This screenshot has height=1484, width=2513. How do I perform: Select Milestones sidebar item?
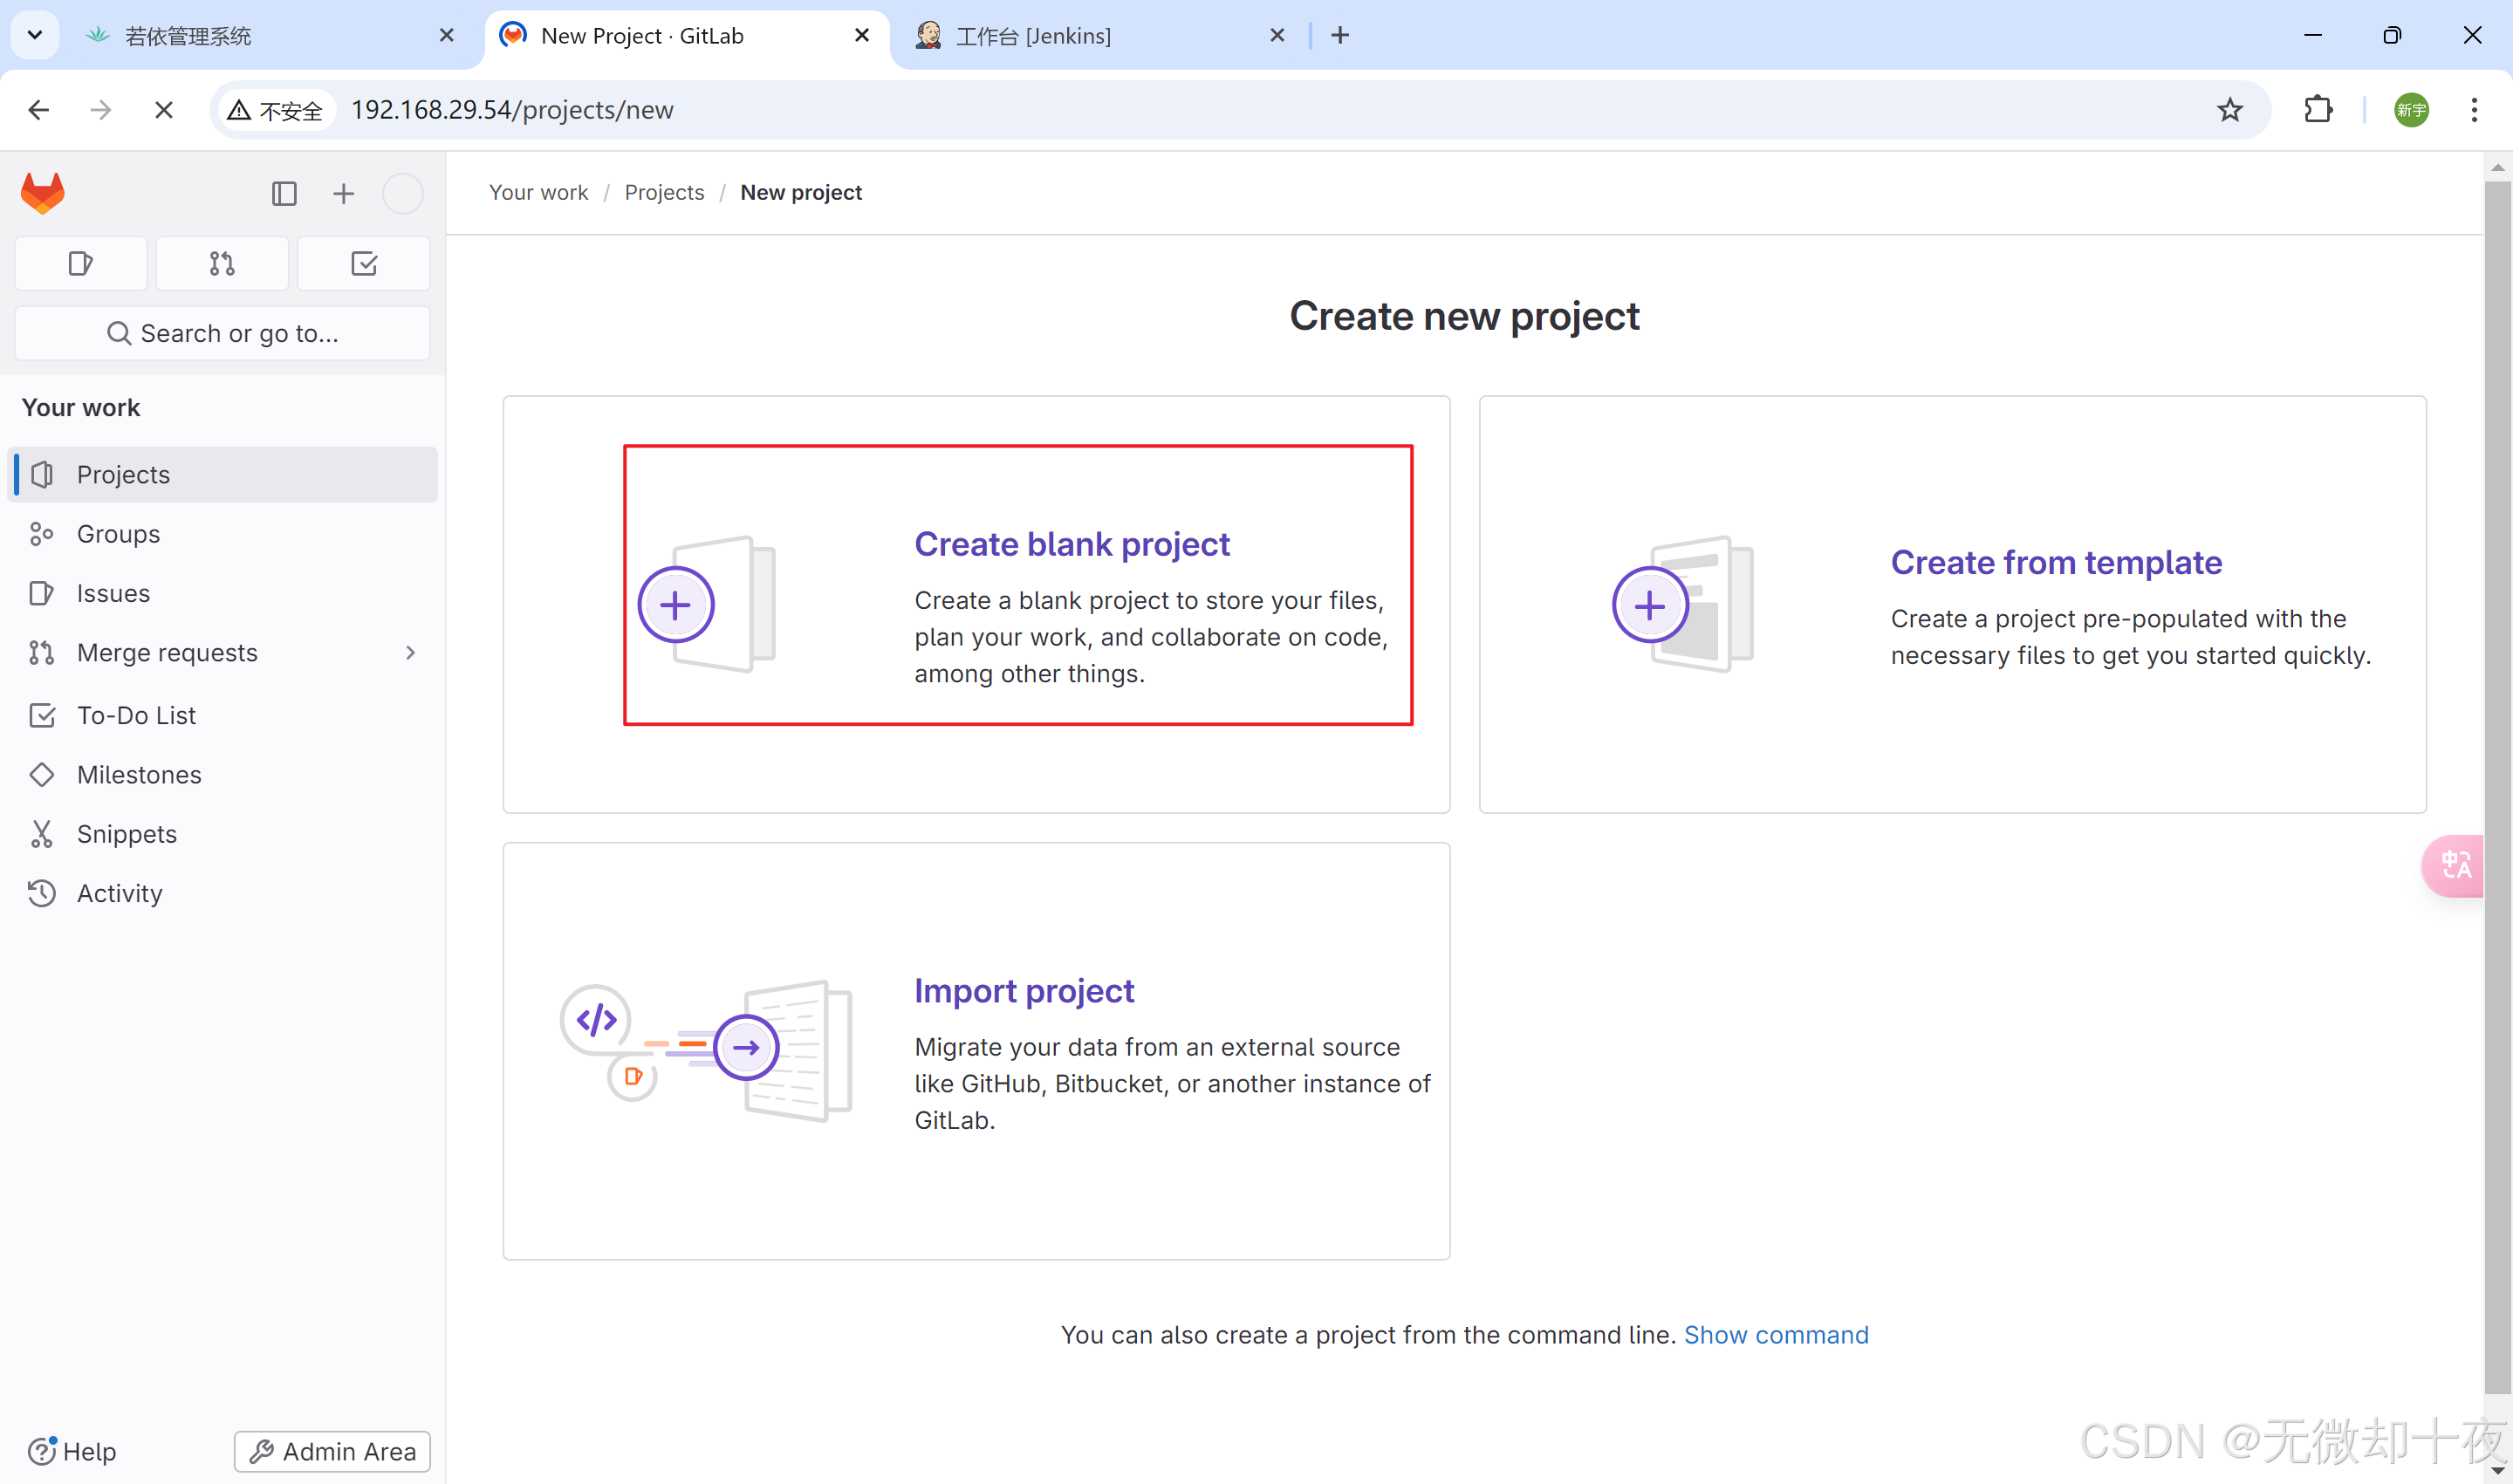pyautogui.click(x=139, y=775)
